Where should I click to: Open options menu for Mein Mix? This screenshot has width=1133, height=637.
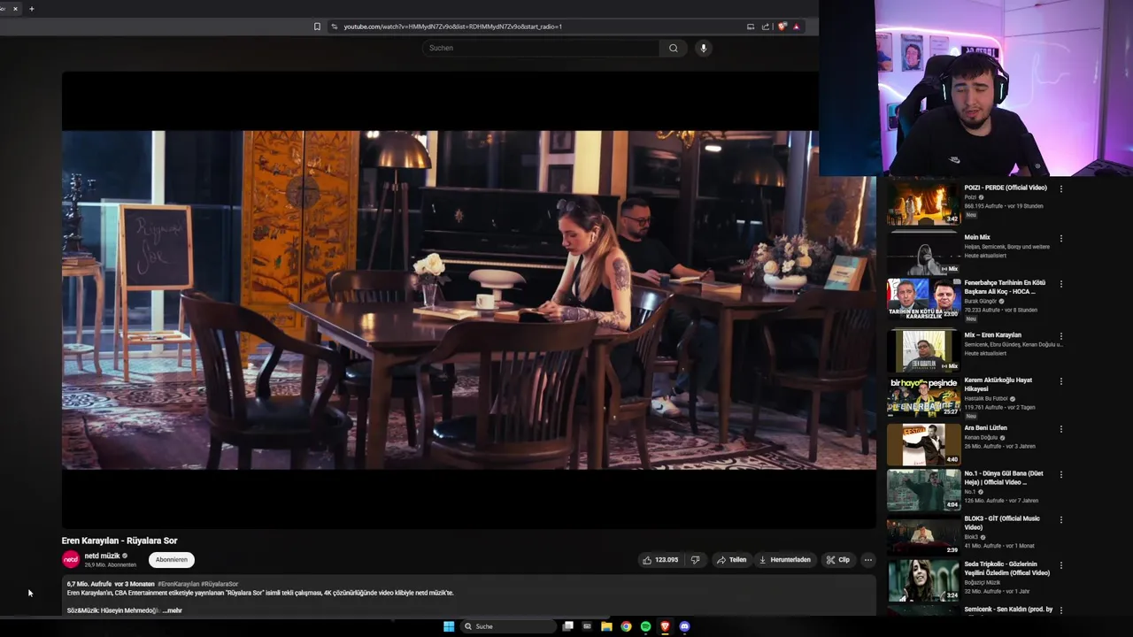click(x=1060, y=238)
